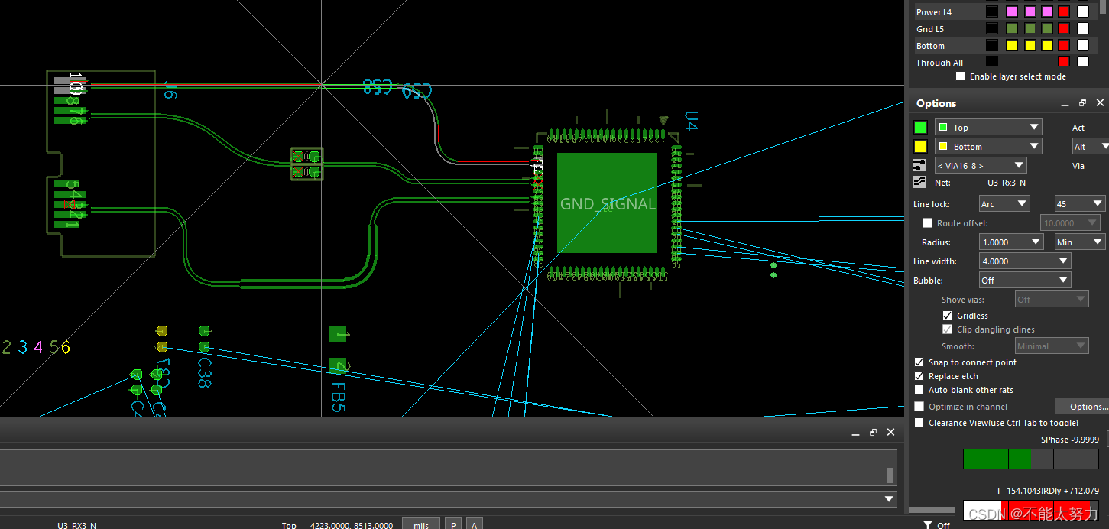
Task: Click the A button in status bar
Action: coord(475,524)
